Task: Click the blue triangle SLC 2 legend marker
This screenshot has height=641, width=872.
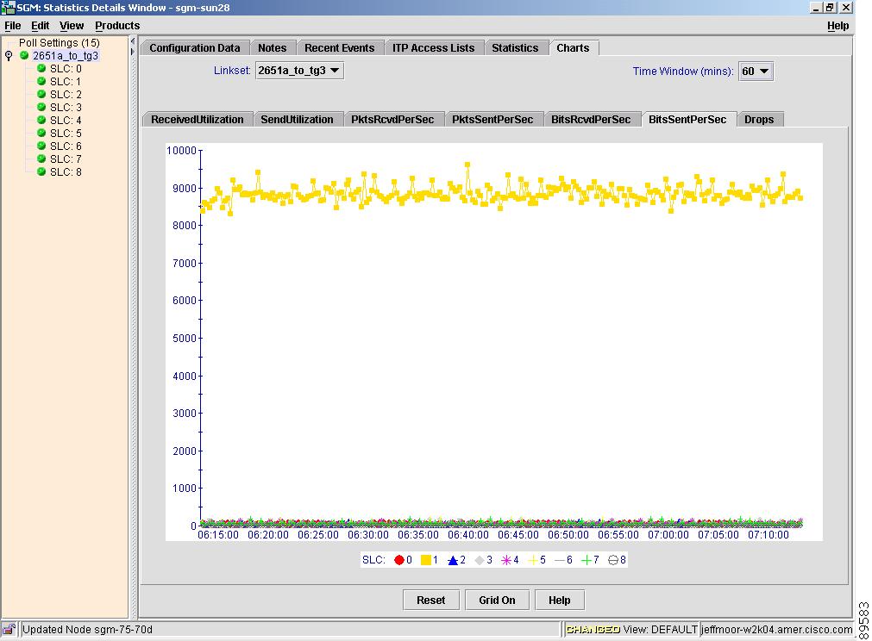Action: tap(452, 560)
